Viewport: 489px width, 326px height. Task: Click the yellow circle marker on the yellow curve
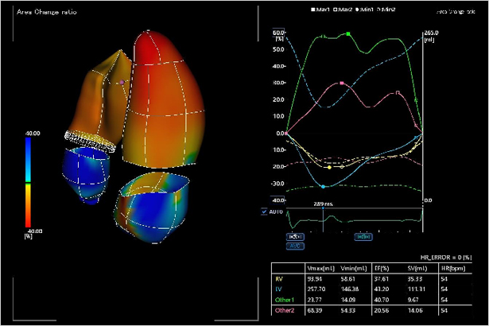click(329, 167)
